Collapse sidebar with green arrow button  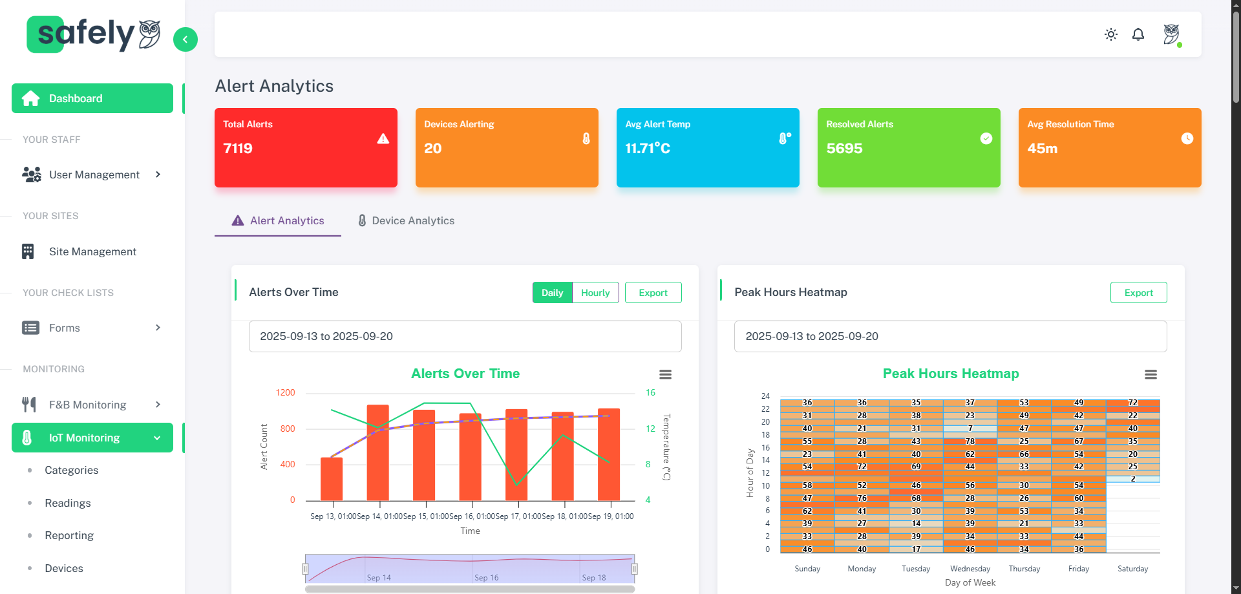point(186,39)
